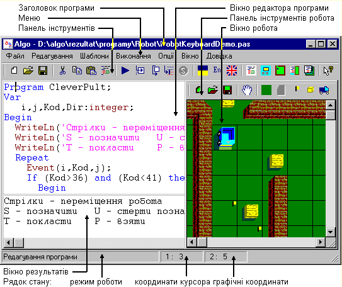This screenshot has width=342, height=287.
Task: Switch interface language with the British flag
Action: click(x=232, y=70)
